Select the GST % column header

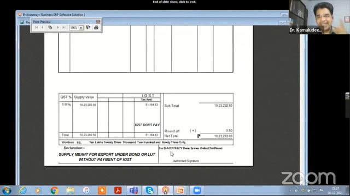point(66,97)
